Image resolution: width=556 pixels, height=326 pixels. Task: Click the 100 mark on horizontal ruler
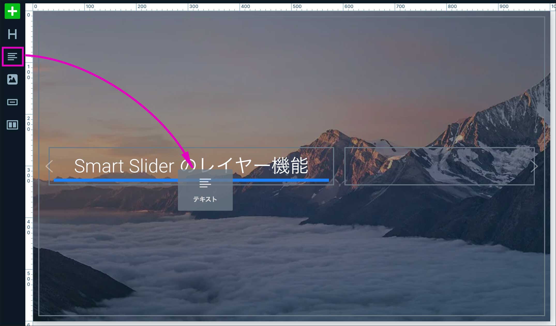(x=90, y=6)
